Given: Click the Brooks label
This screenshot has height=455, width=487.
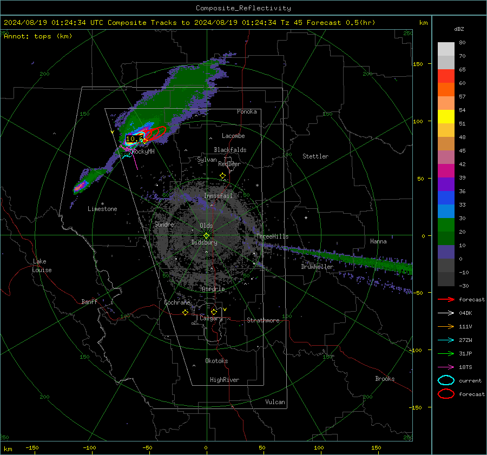Looking at the screenshot, I should (385, 379).
